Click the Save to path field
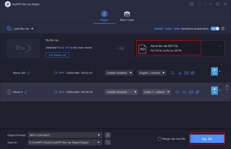This screenshot has width=231, height=149. (61, 142)
